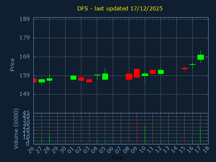Click the 'Day' x-axis title
The width and height of the screenshot is (216, 162).
tap(117, 158)
